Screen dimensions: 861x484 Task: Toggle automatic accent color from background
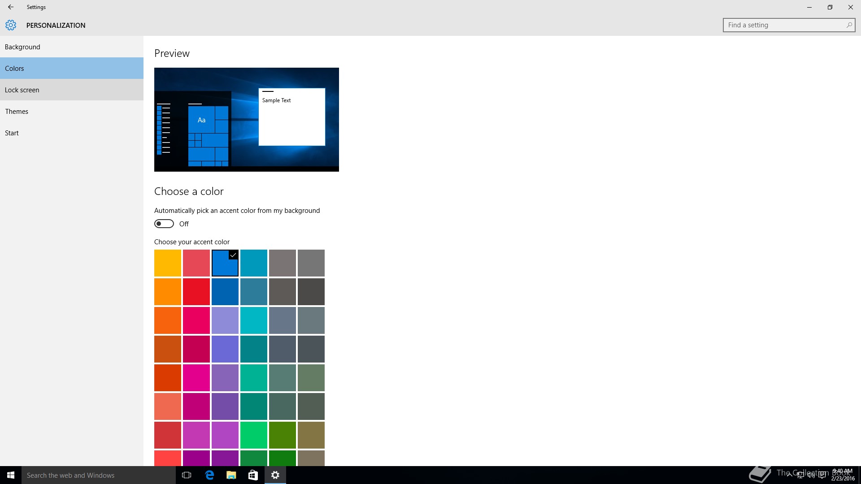[x=164, y=224]
